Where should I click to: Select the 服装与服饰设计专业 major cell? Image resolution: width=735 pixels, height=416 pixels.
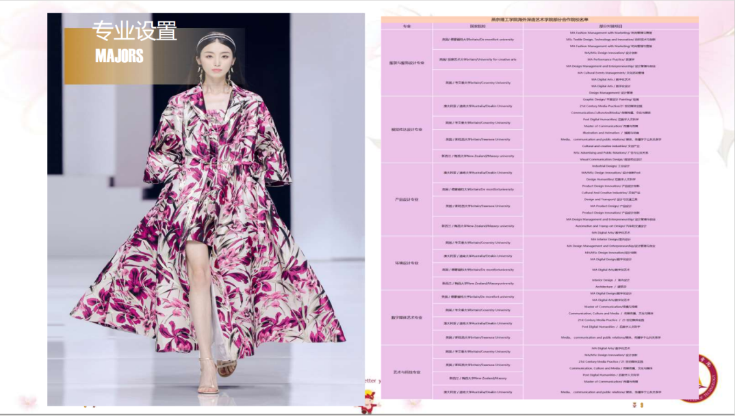407,63
